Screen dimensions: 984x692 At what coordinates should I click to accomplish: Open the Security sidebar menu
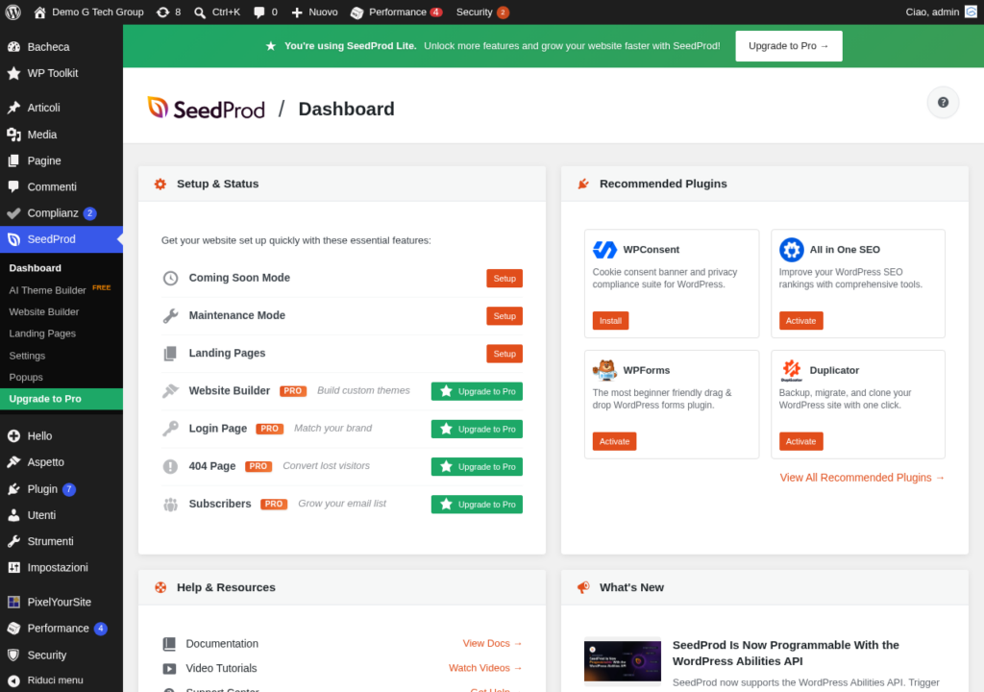tap(61, 655)
